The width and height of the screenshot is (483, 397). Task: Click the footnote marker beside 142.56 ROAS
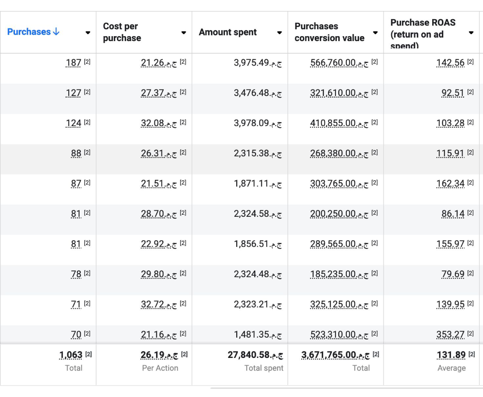(470, 62)
